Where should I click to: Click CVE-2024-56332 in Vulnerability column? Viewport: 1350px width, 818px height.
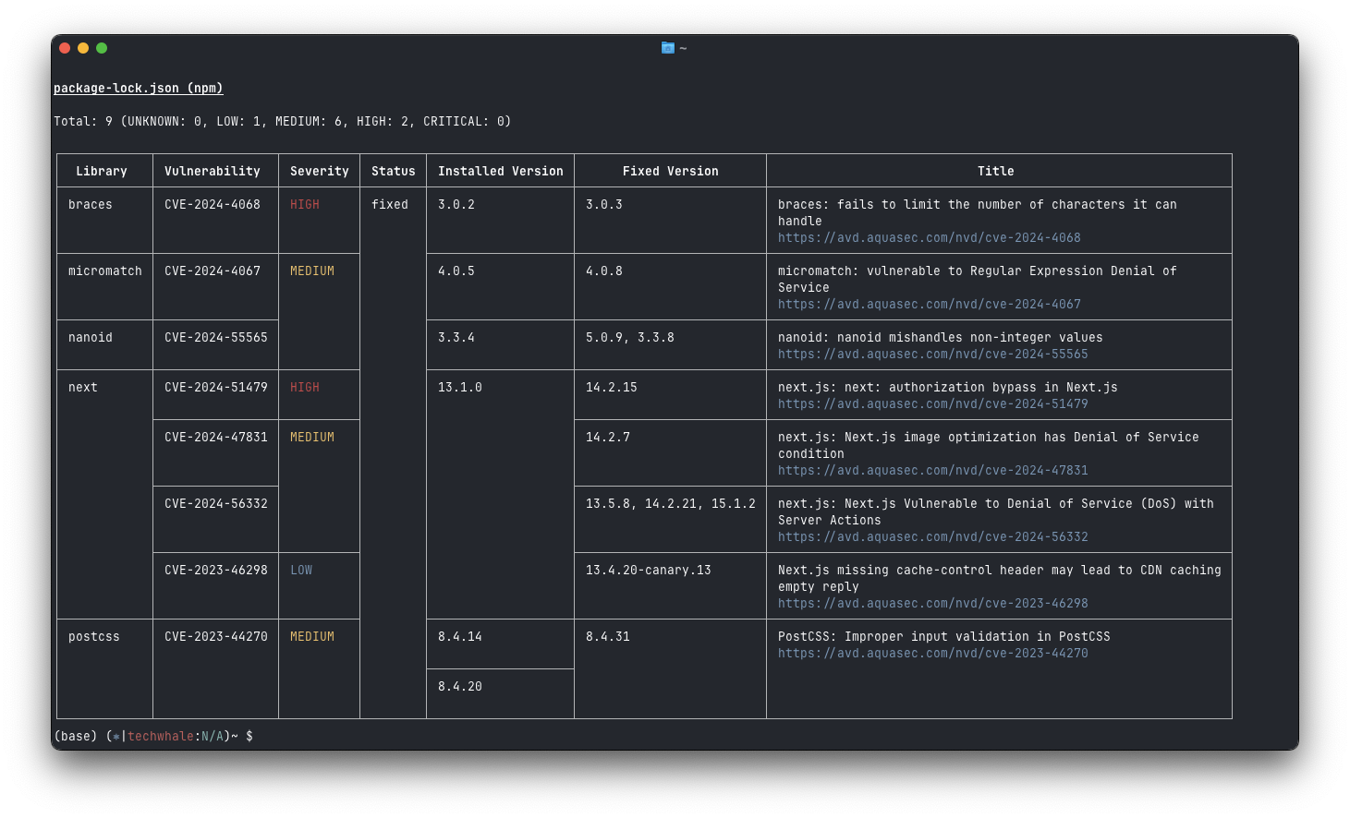coord(216,504)
